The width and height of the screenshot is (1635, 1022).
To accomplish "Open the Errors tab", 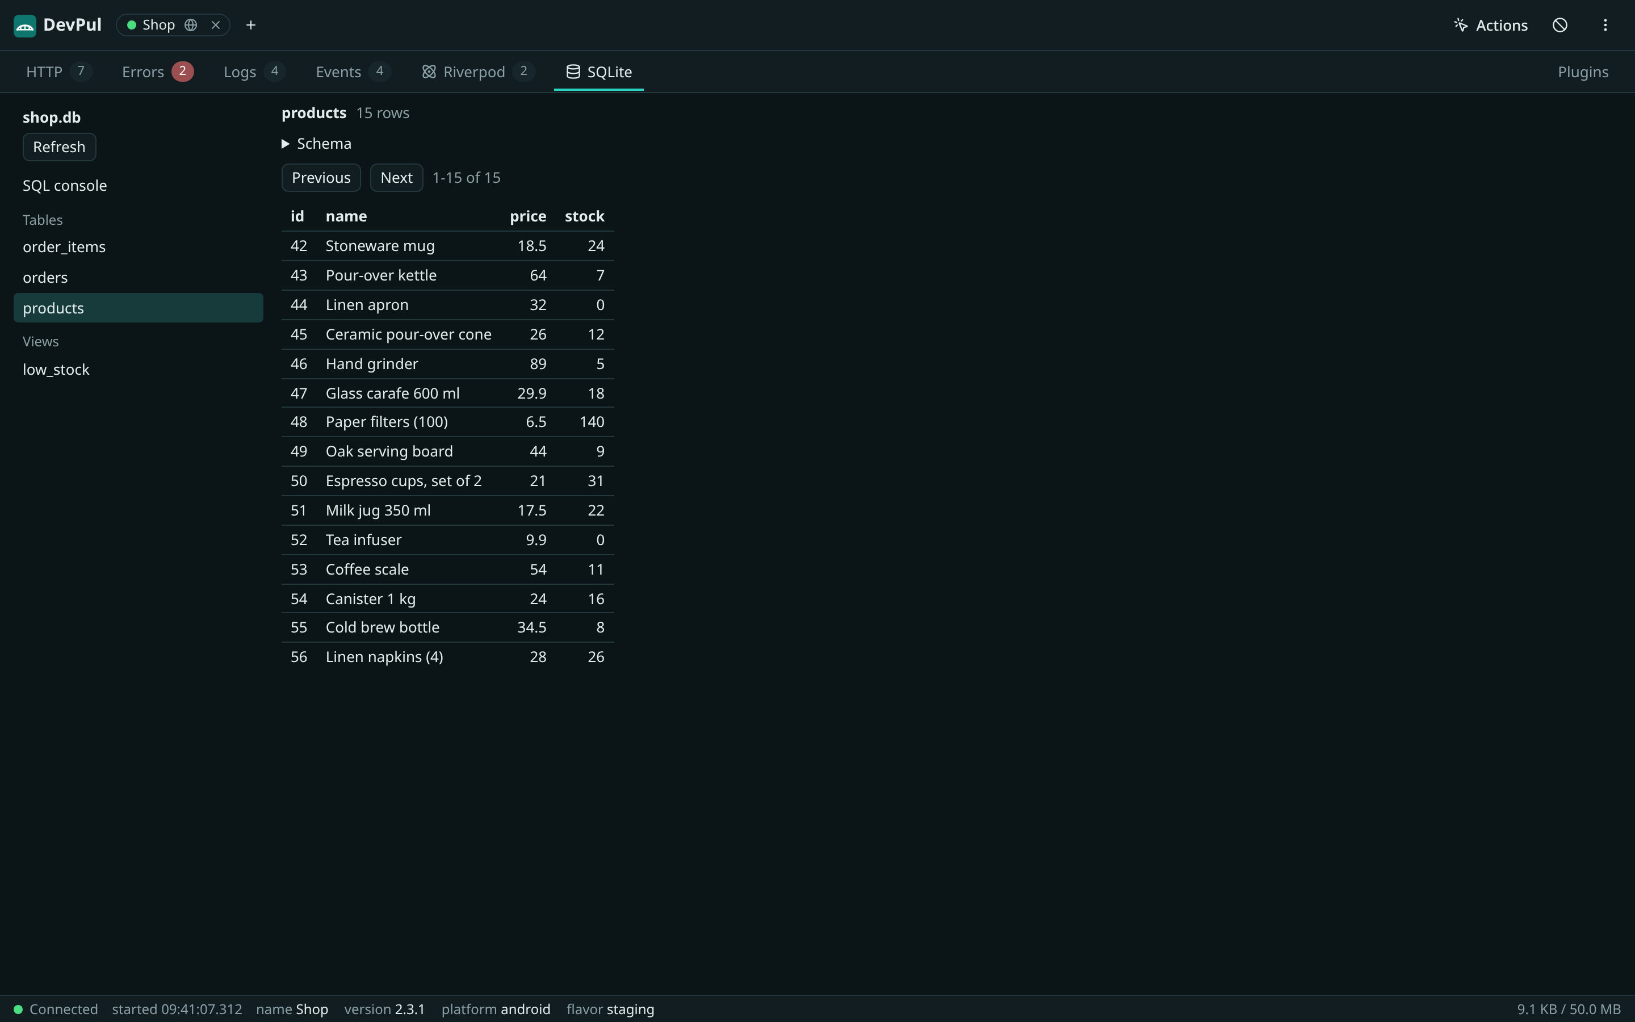I will (157, 72).
